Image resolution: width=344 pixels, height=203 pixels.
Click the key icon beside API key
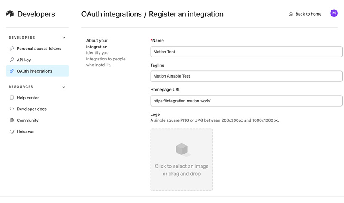12,60
